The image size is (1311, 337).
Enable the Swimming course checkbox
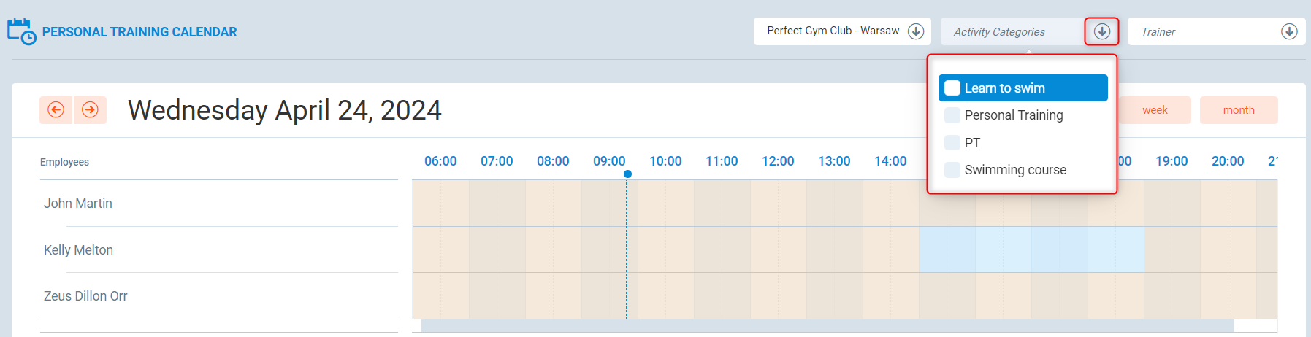(952, 170)
